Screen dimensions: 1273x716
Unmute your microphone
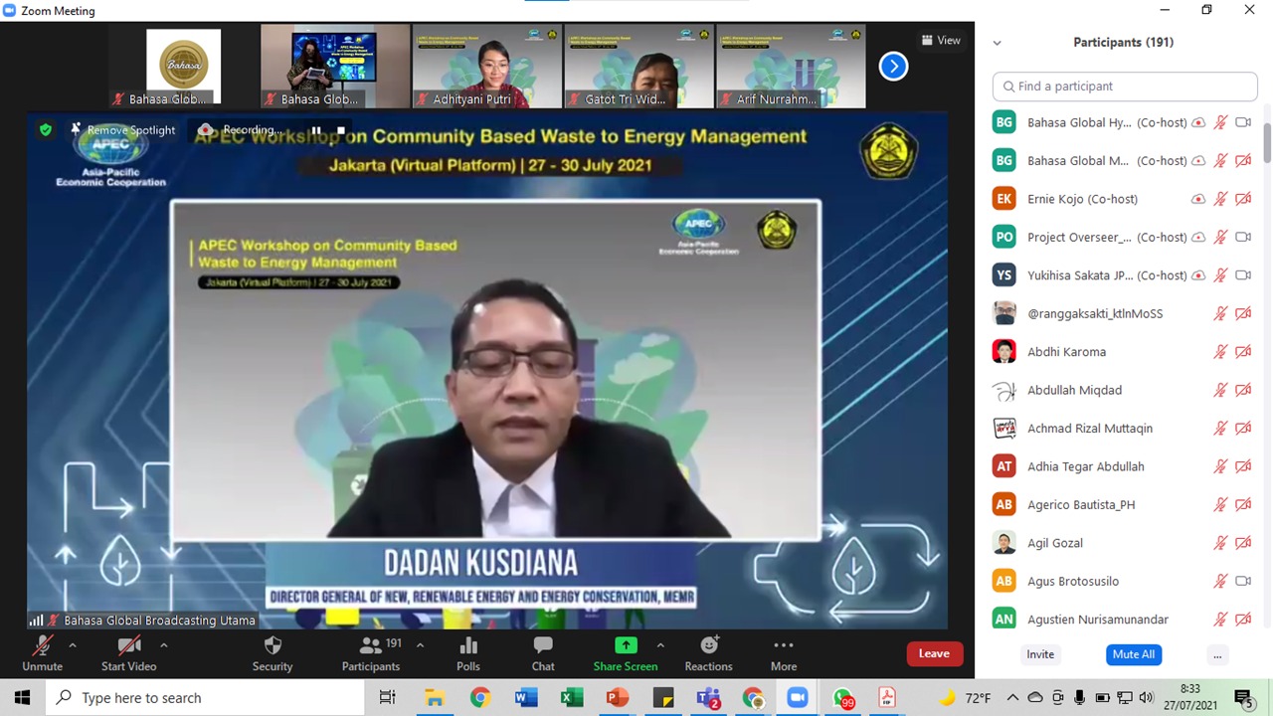[x=42, y=653]
